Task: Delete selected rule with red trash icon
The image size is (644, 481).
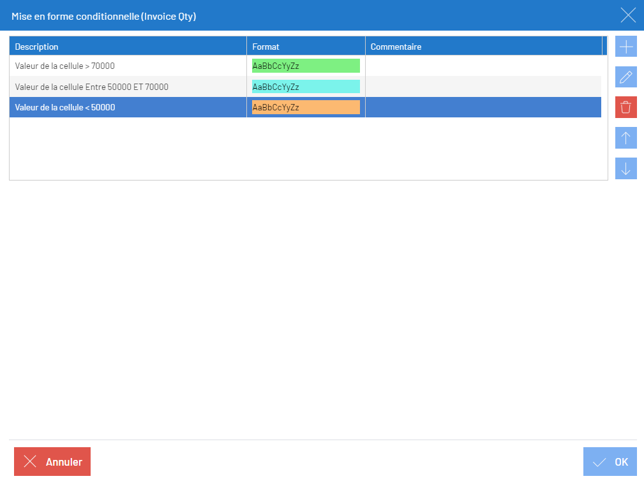Action: click(x=625, y=107)
